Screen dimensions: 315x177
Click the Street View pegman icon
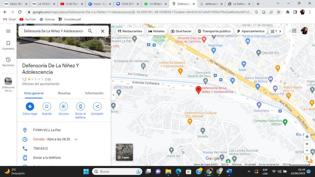pos(307,158)
